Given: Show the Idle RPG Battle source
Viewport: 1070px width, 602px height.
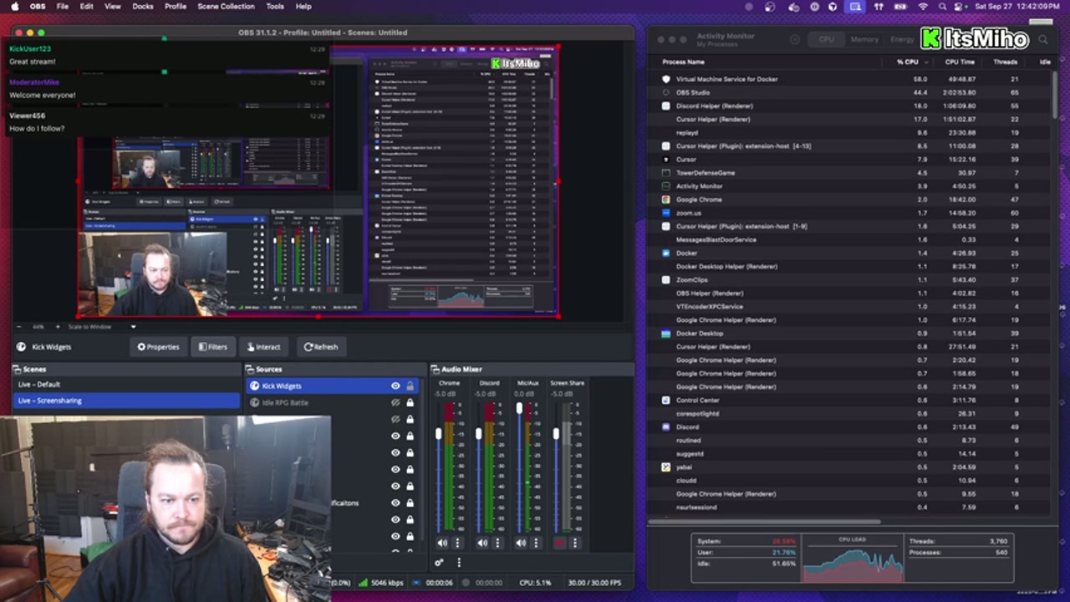Looking at the screenshot, I should tap(395, 402).
